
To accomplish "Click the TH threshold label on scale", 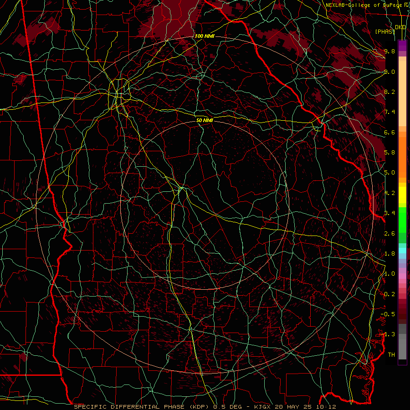I will pos(391,355).
